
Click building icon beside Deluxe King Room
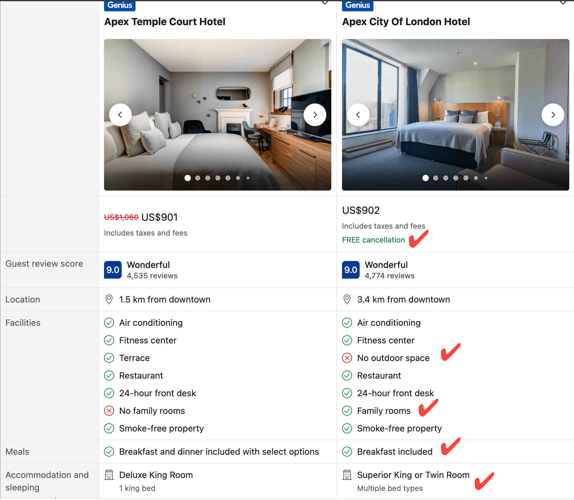point(109,475)
